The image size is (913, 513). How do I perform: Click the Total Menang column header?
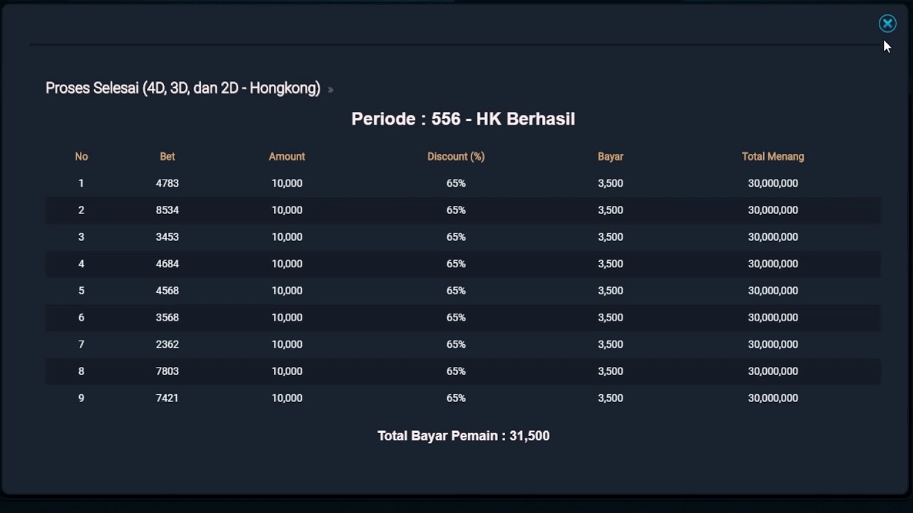tap(772, 157)
